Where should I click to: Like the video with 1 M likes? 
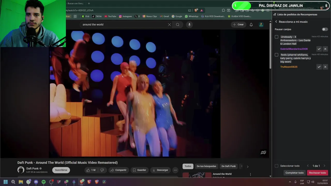(91, 170)
